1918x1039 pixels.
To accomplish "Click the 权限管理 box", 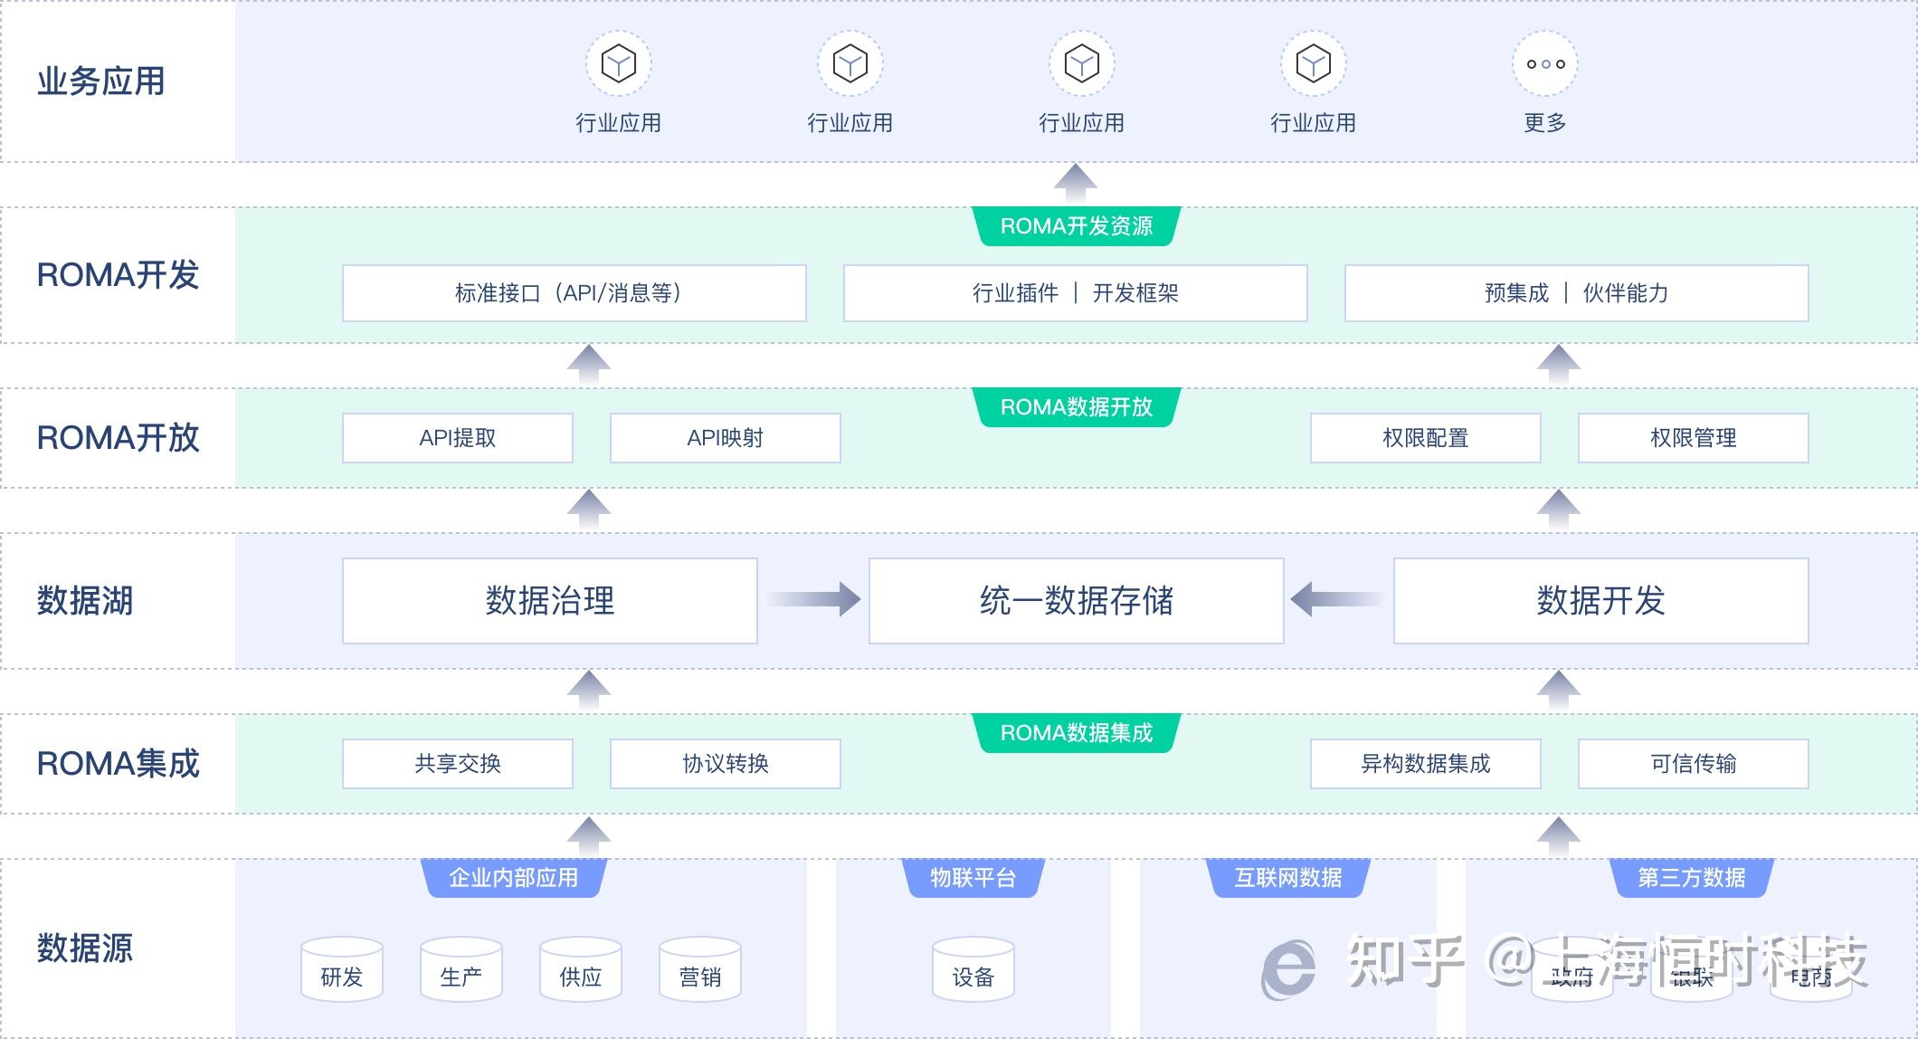I will tap(1693, 437).
